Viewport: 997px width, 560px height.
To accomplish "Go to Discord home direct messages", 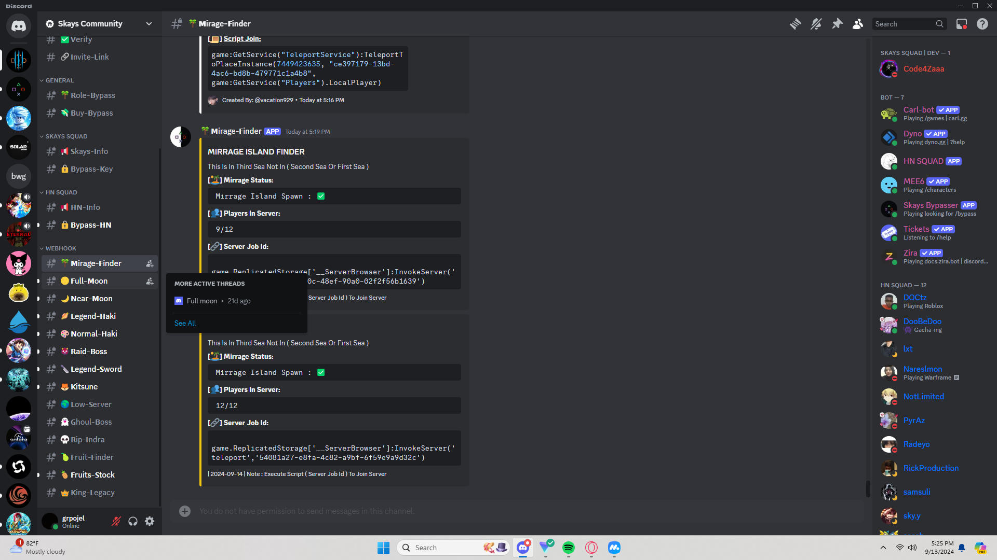I will [19, 26].
